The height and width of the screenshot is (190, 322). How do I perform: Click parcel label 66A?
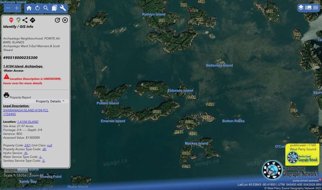(x=297, y=34)
